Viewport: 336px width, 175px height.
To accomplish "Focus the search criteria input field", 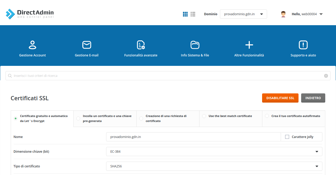I will (x=168, y=76).
